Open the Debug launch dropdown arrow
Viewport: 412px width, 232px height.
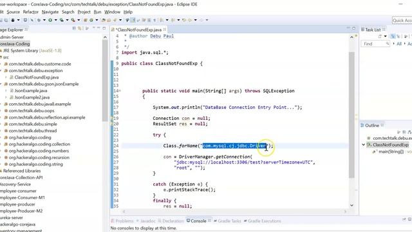[x=44, y=20]
